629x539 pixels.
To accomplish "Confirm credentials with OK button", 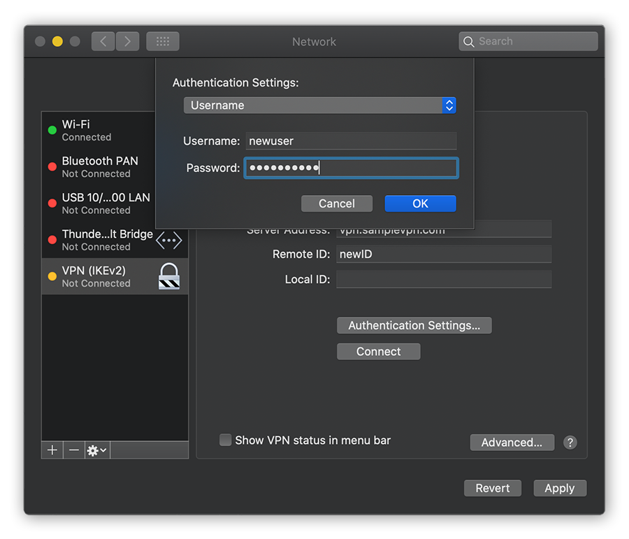I will coord(420,203).
